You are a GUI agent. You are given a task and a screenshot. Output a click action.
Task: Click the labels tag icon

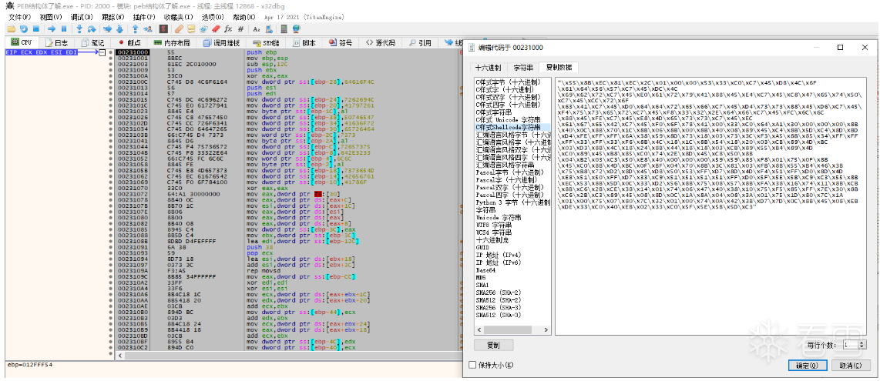click(203, 28)
